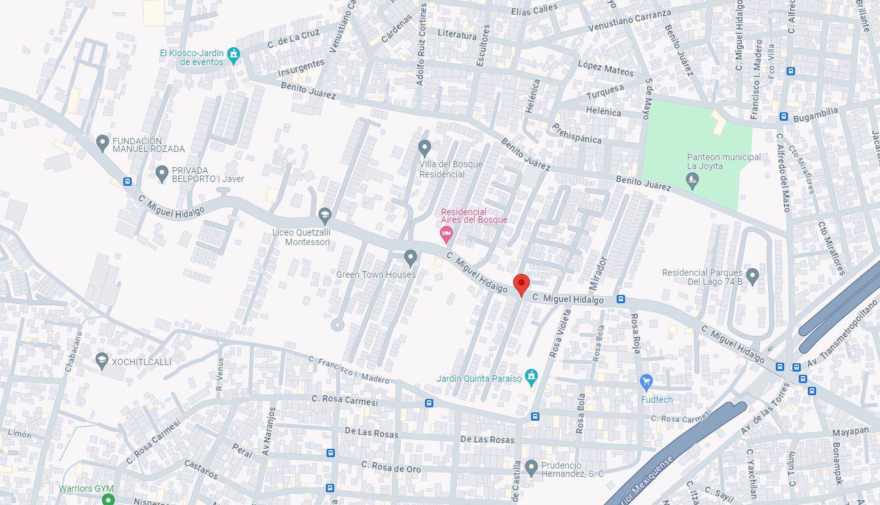Select the XOCHITLCALLI school marker
The image size is (880, 505).
coord(102,361)
